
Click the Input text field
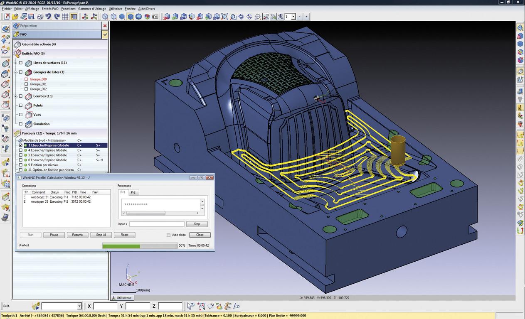pos(157,224)
